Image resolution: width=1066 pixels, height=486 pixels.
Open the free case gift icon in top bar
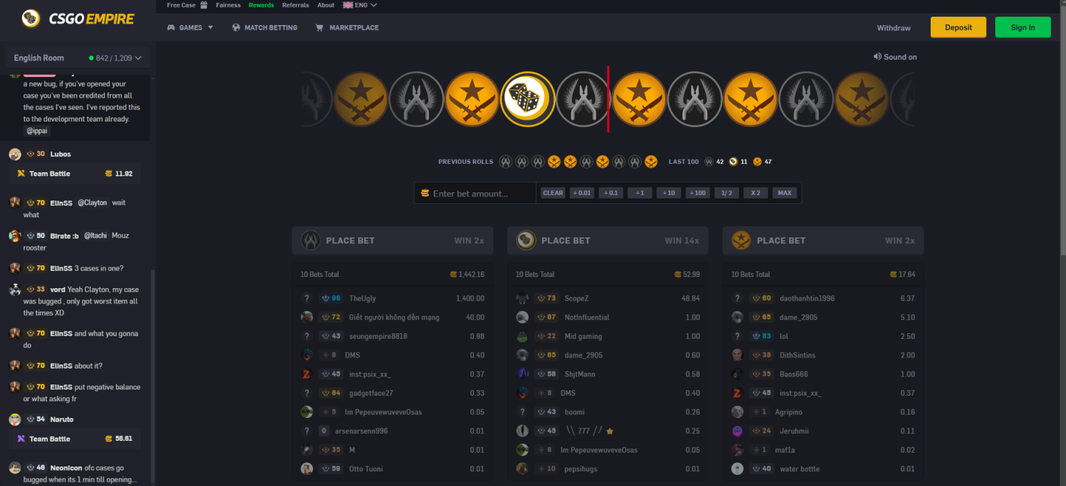coord(204,5)
